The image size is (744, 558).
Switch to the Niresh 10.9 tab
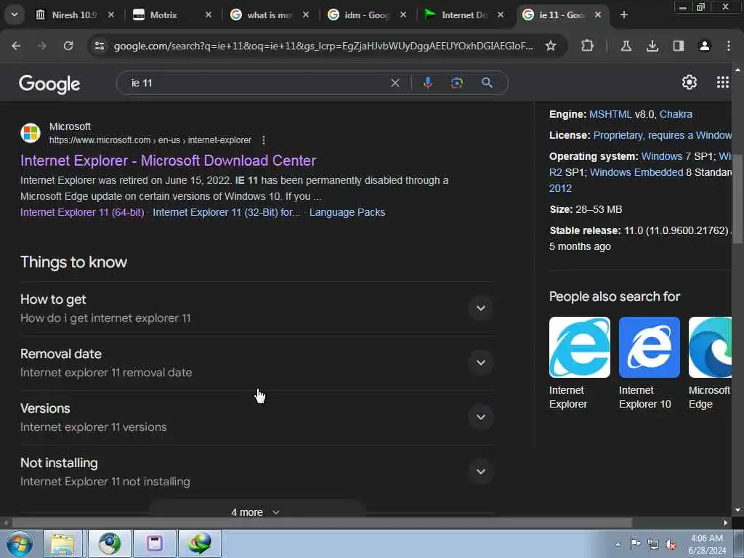click(75, 15)
